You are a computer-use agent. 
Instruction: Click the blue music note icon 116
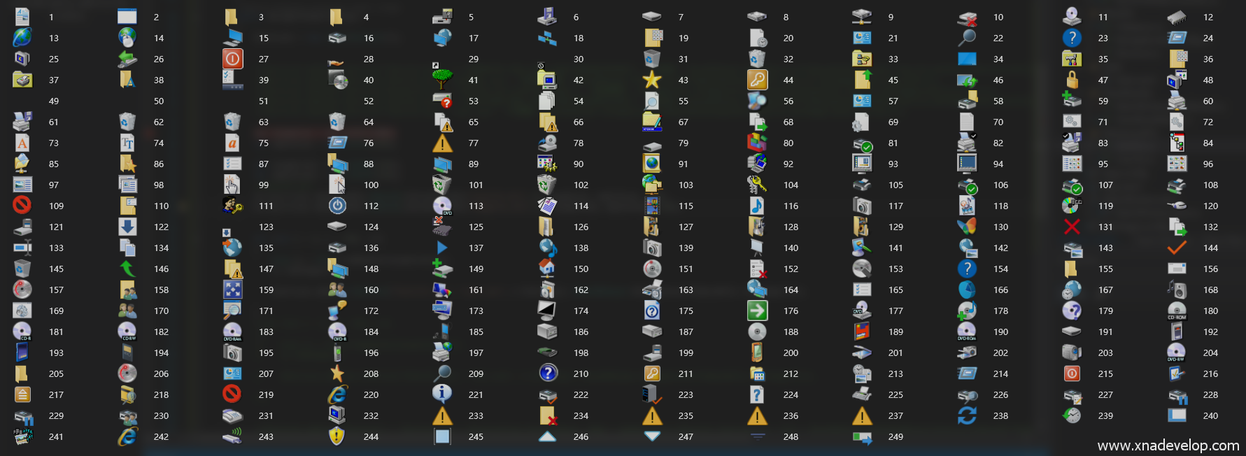pyautogui.click(x=757, y=206)
